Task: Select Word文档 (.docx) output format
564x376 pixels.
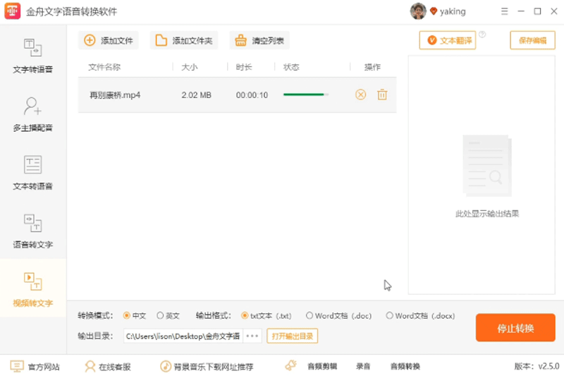Action: pyautogui.click(x=389, y=316)
